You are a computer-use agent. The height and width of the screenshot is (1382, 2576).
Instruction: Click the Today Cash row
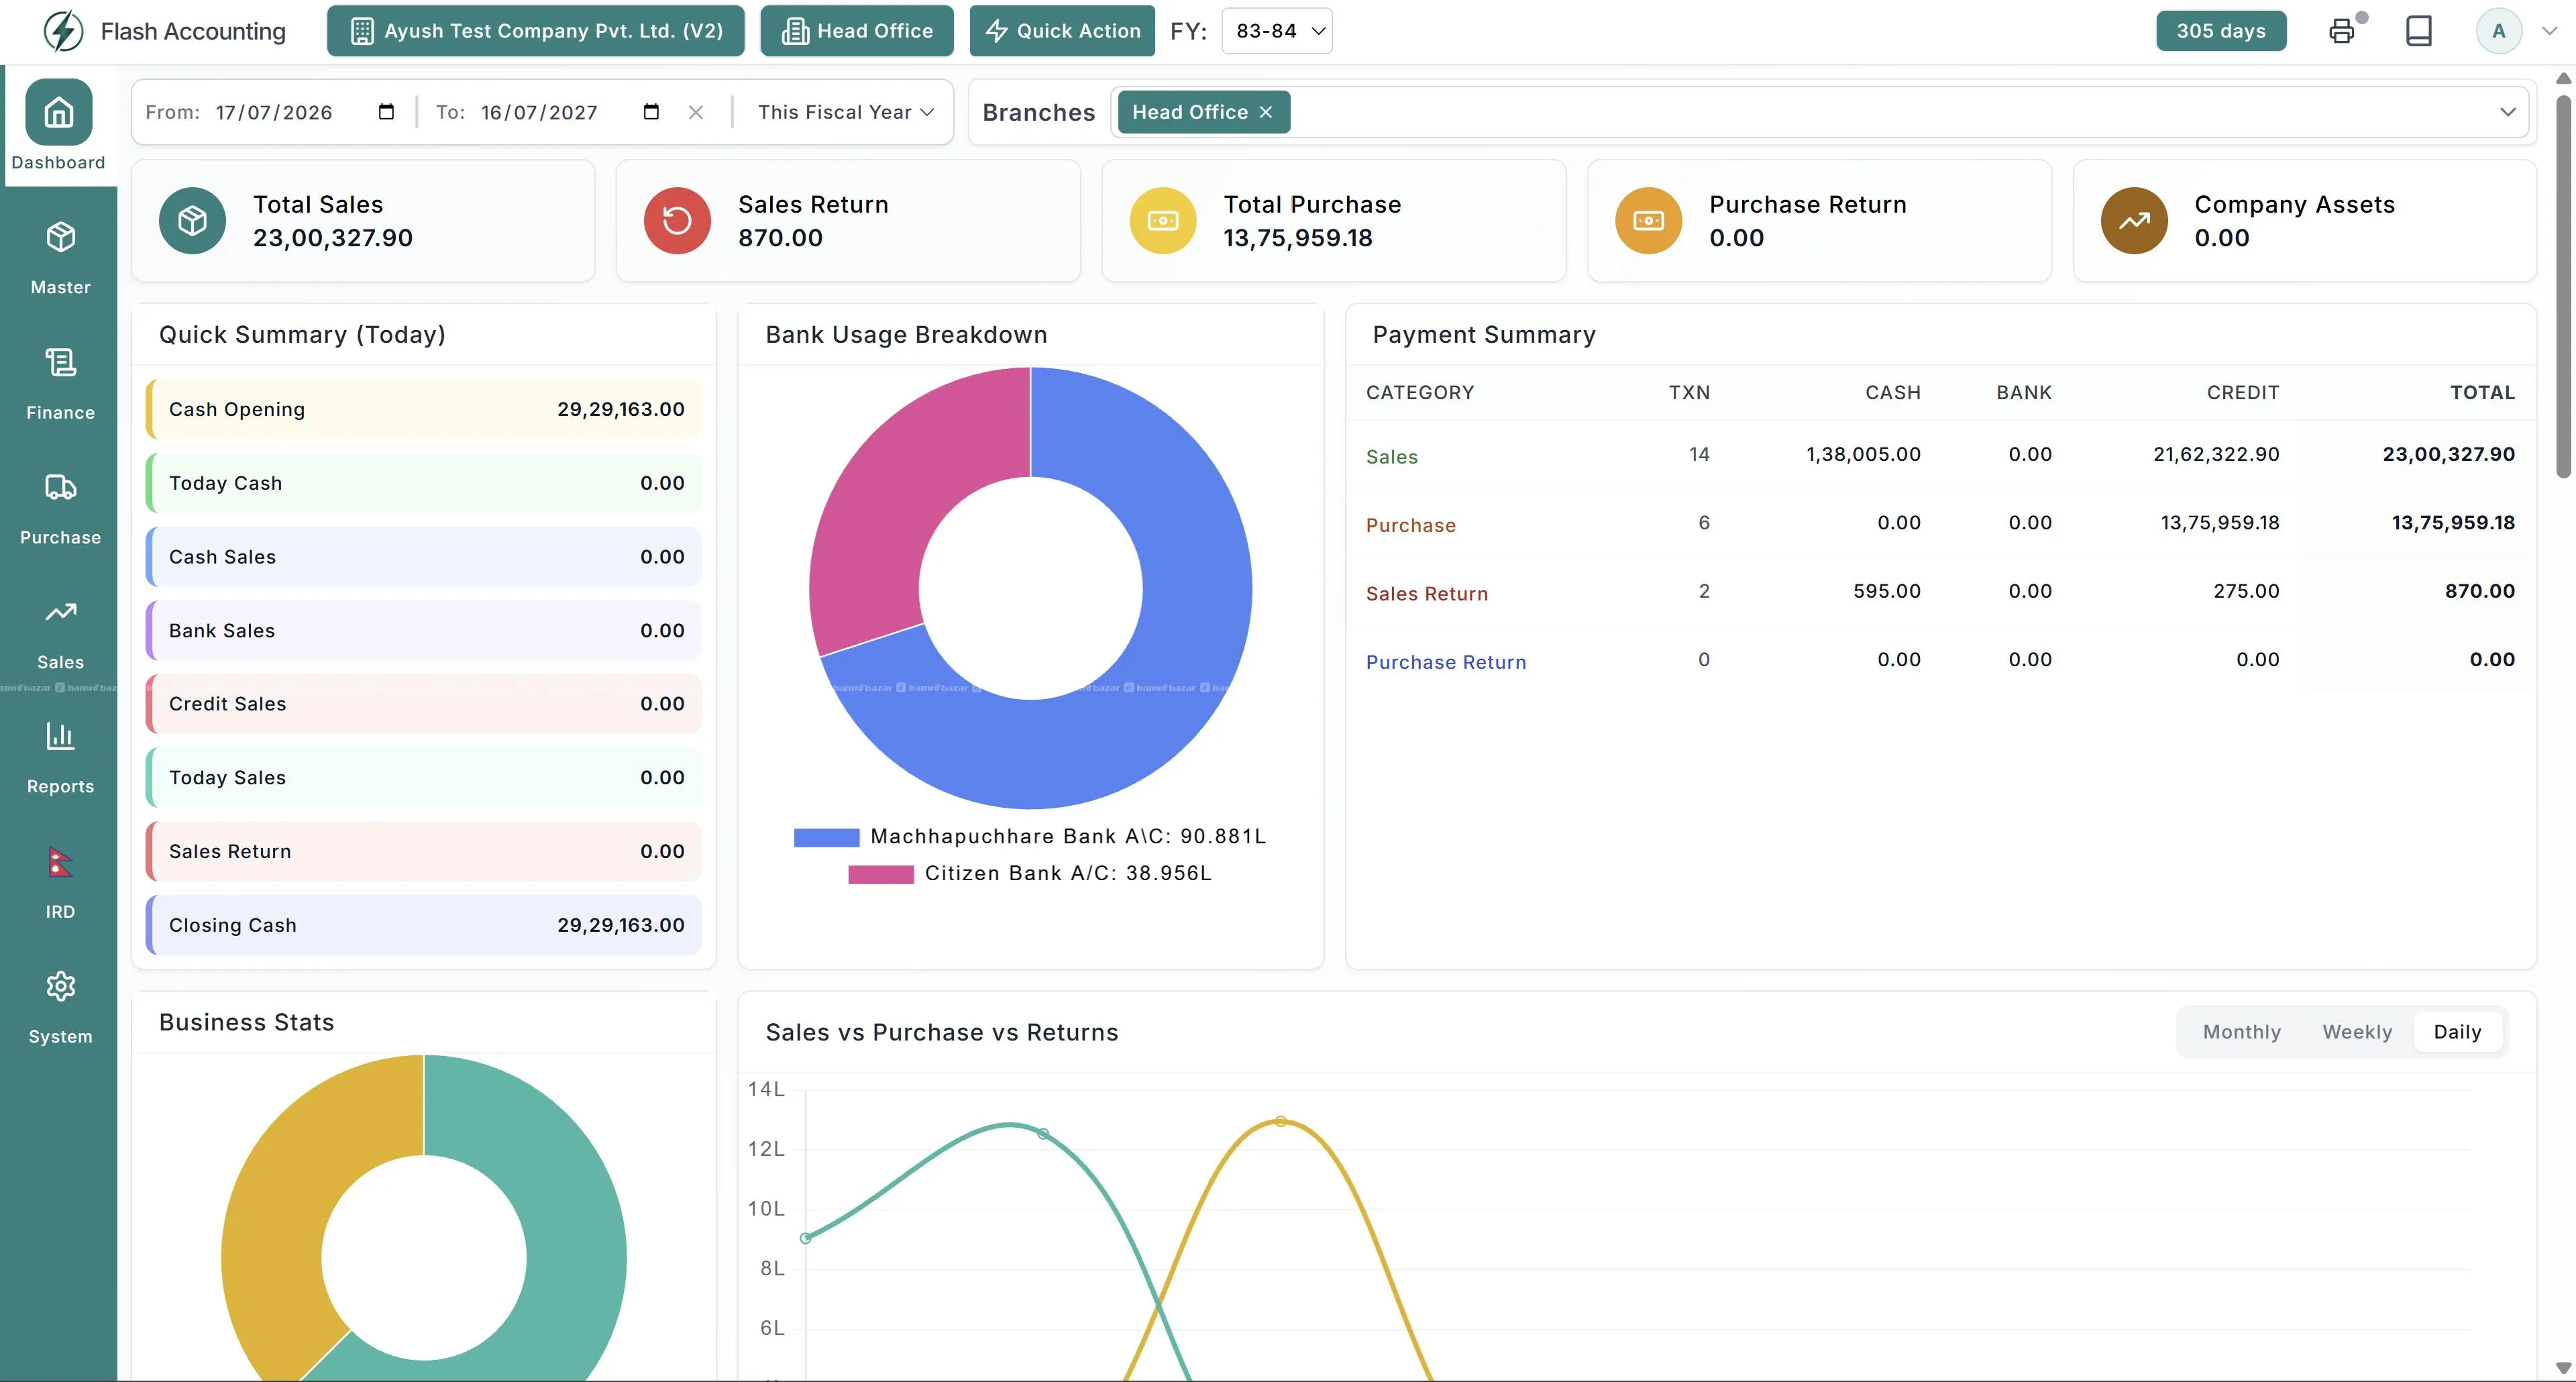[424, 483]
